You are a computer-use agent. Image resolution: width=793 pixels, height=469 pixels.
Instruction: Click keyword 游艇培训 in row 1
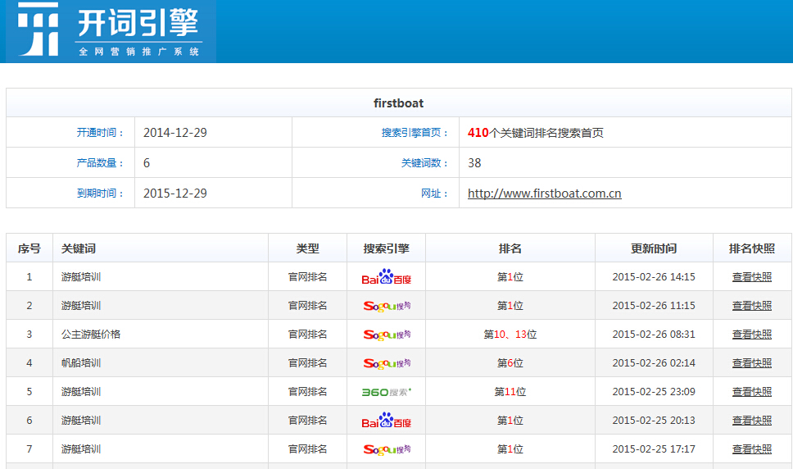(x=81, y=277)
